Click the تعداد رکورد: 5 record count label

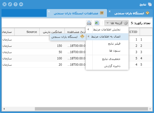(x=141, y=23)
